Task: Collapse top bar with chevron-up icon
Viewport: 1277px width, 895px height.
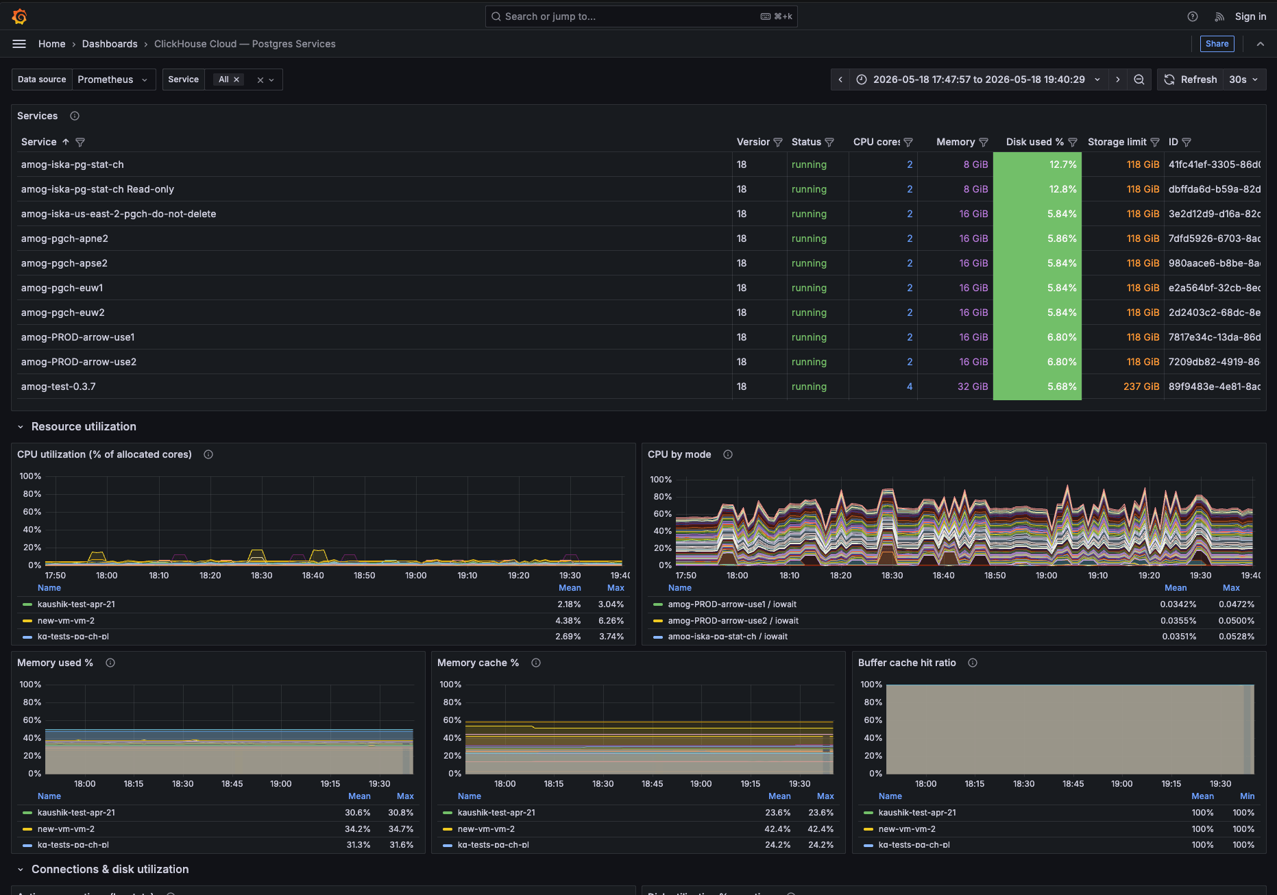Action: click(1261, 44)
